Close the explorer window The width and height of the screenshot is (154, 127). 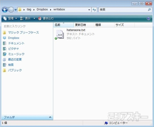(149, 4)
